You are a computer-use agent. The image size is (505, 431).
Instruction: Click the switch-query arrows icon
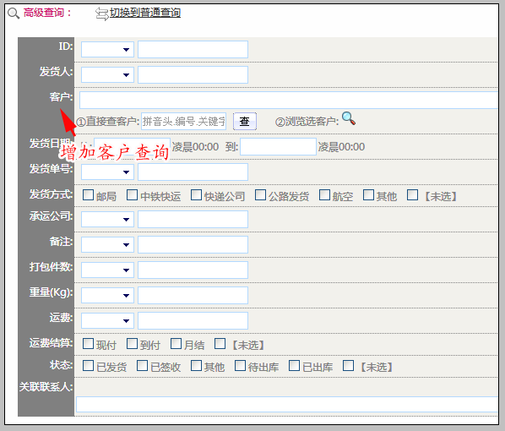(x=102, y=14)
